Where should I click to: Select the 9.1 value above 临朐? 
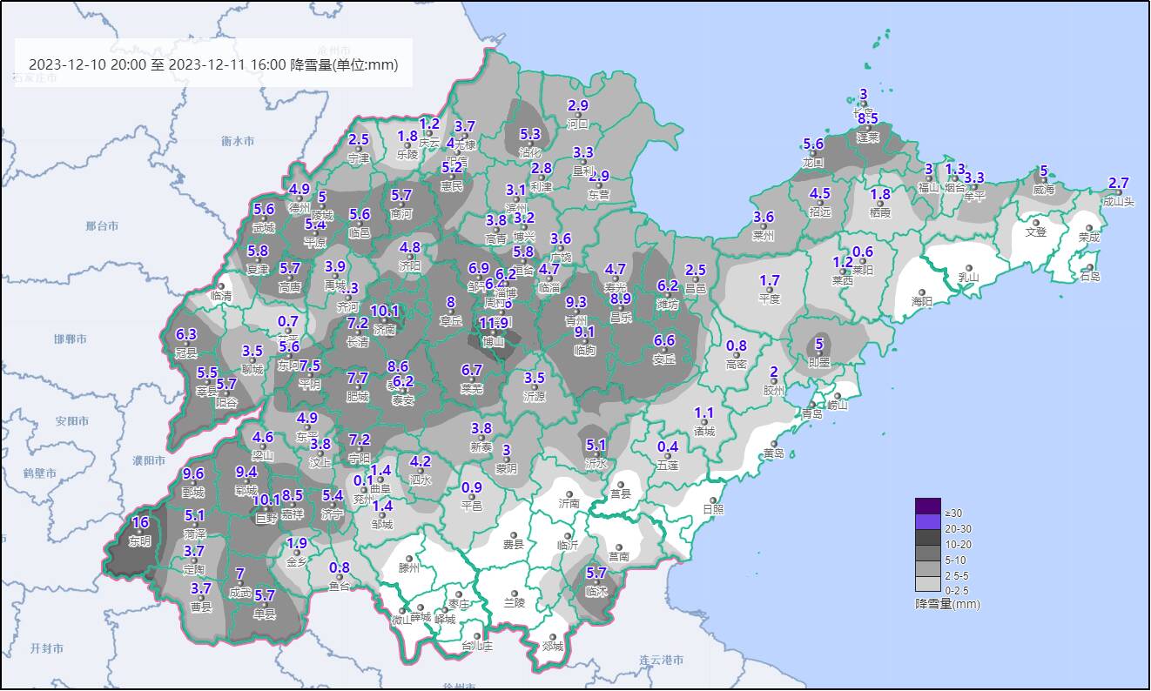click(585, 332)
